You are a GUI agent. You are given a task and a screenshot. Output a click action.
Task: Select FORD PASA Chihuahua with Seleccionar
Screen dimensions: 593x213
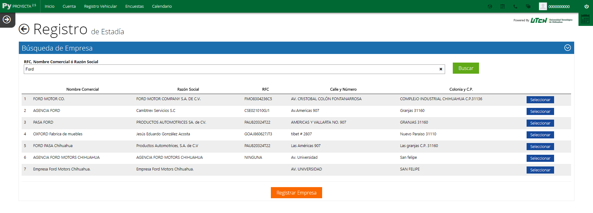[x=540, y=147]
